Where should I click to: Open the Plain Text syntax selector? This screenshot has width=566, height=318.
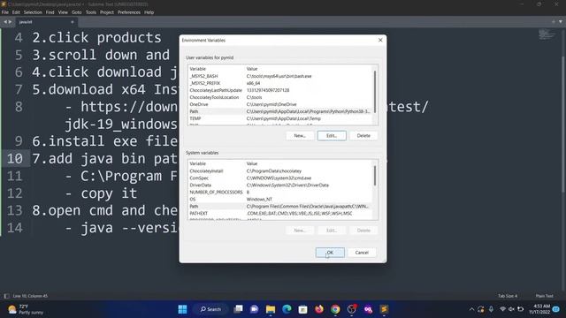(545, 296)
